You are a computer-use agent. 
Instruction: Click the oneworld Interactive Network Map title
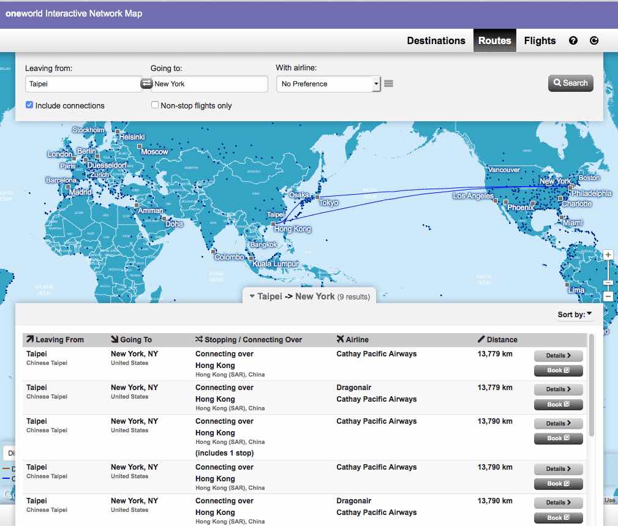[73, 13]
